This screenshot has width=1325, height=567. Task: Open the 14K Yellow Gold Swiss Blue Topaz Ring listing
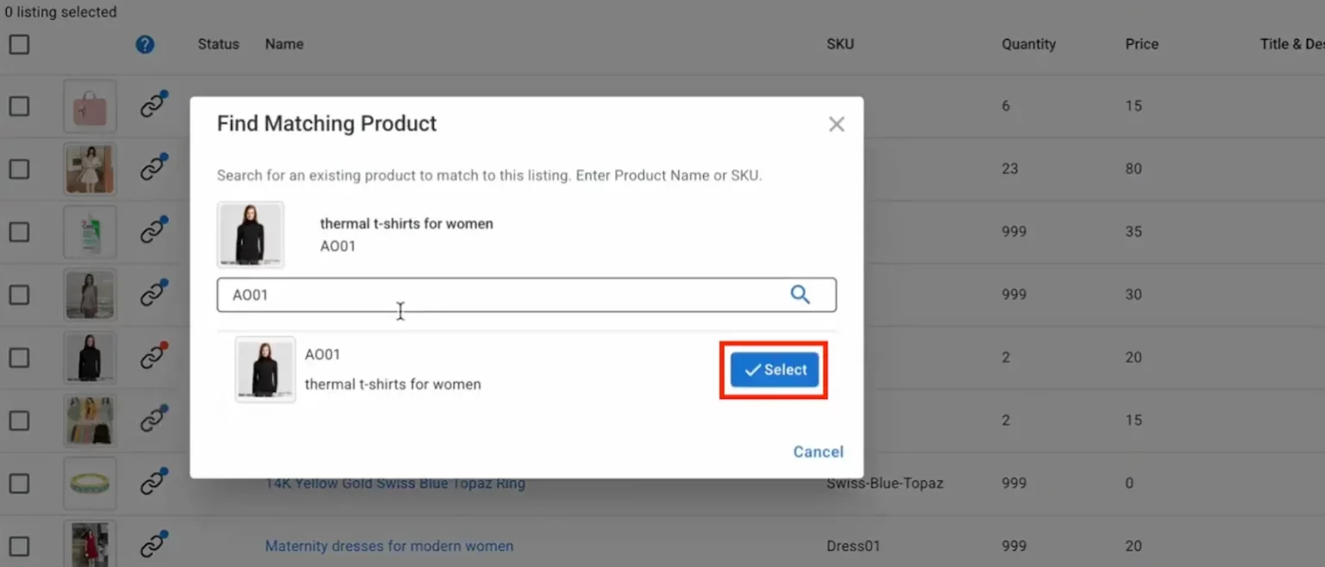tap(396, 483)
